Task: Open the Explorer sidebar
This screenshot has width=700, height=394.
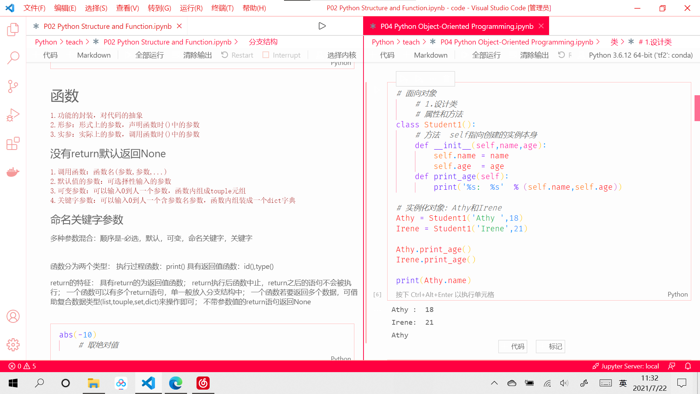Action: (x=13, y=30)
